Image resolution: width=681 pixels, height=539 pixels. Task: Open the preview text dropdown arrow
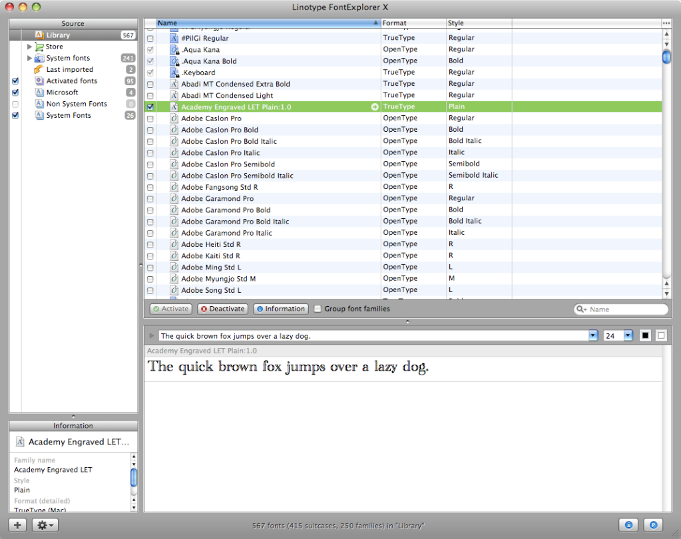(x=593, y=335)
